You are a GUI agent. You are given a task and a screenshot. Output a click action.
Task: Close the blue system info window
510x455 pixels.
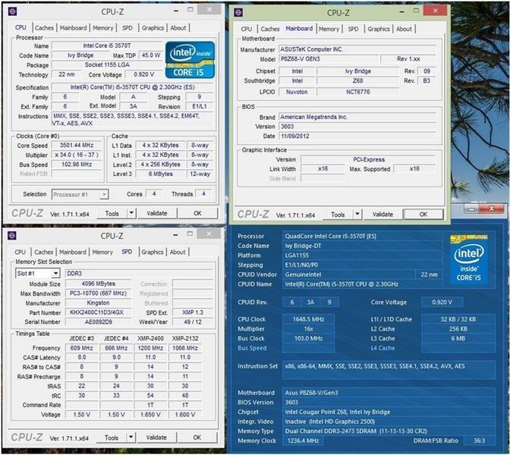point(492,209)
